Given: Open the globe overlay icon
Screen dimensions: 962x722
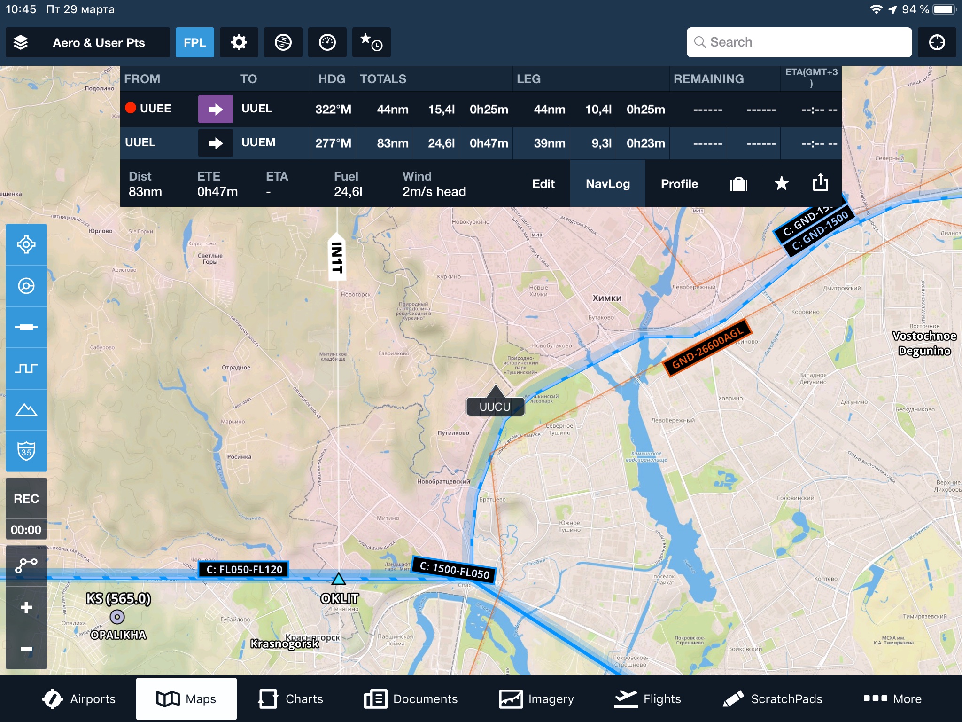Looking at the screenshot, I should 283,43.
